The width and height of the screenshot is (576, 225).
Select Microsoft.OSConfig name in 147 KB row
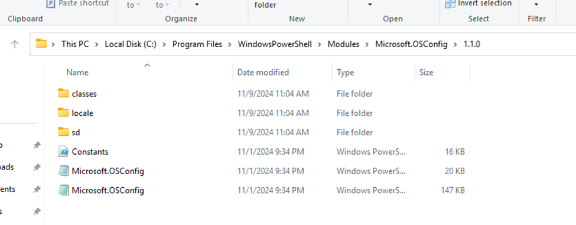click(x=108, y=191)
